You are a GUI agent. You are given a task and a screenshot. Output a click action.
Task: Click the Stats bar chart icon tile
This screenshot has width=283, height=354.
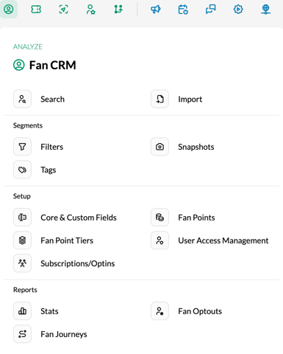pos(22,311)
